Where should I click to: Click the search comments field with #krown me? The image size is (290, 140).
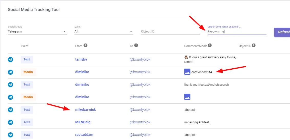[x=237, y=31]
